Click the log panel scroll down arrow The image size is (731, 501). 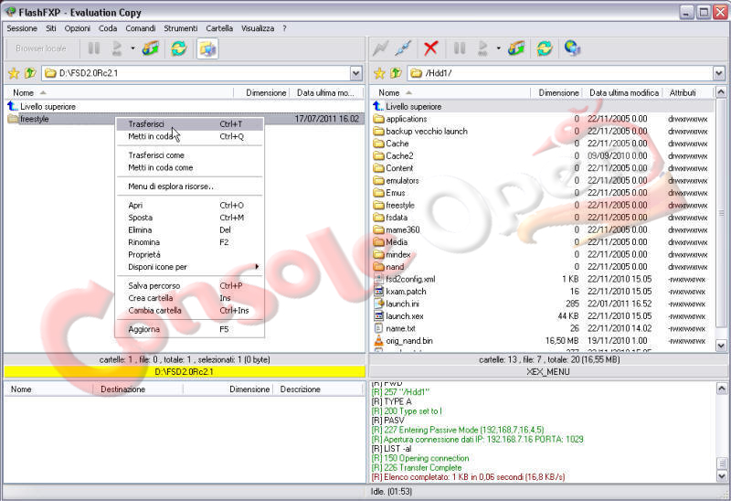[721, 476]
